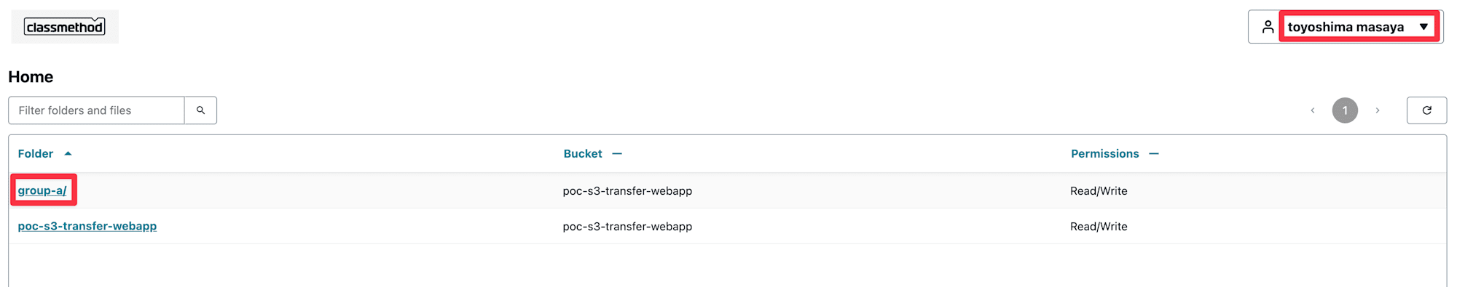
Task: Select the group-a/ row bucket cell
Action: point(627,191)
